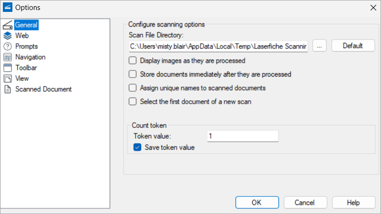
Task: Uncheck the Save token value checkbox
Action: pyautogui.click(x=137, y=147)
